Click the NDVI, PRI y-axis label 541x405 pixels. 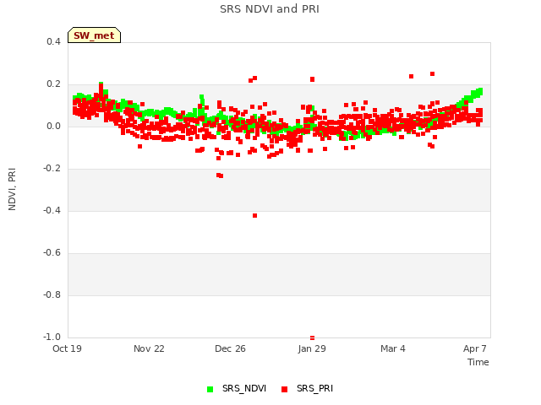click(12, 189)
